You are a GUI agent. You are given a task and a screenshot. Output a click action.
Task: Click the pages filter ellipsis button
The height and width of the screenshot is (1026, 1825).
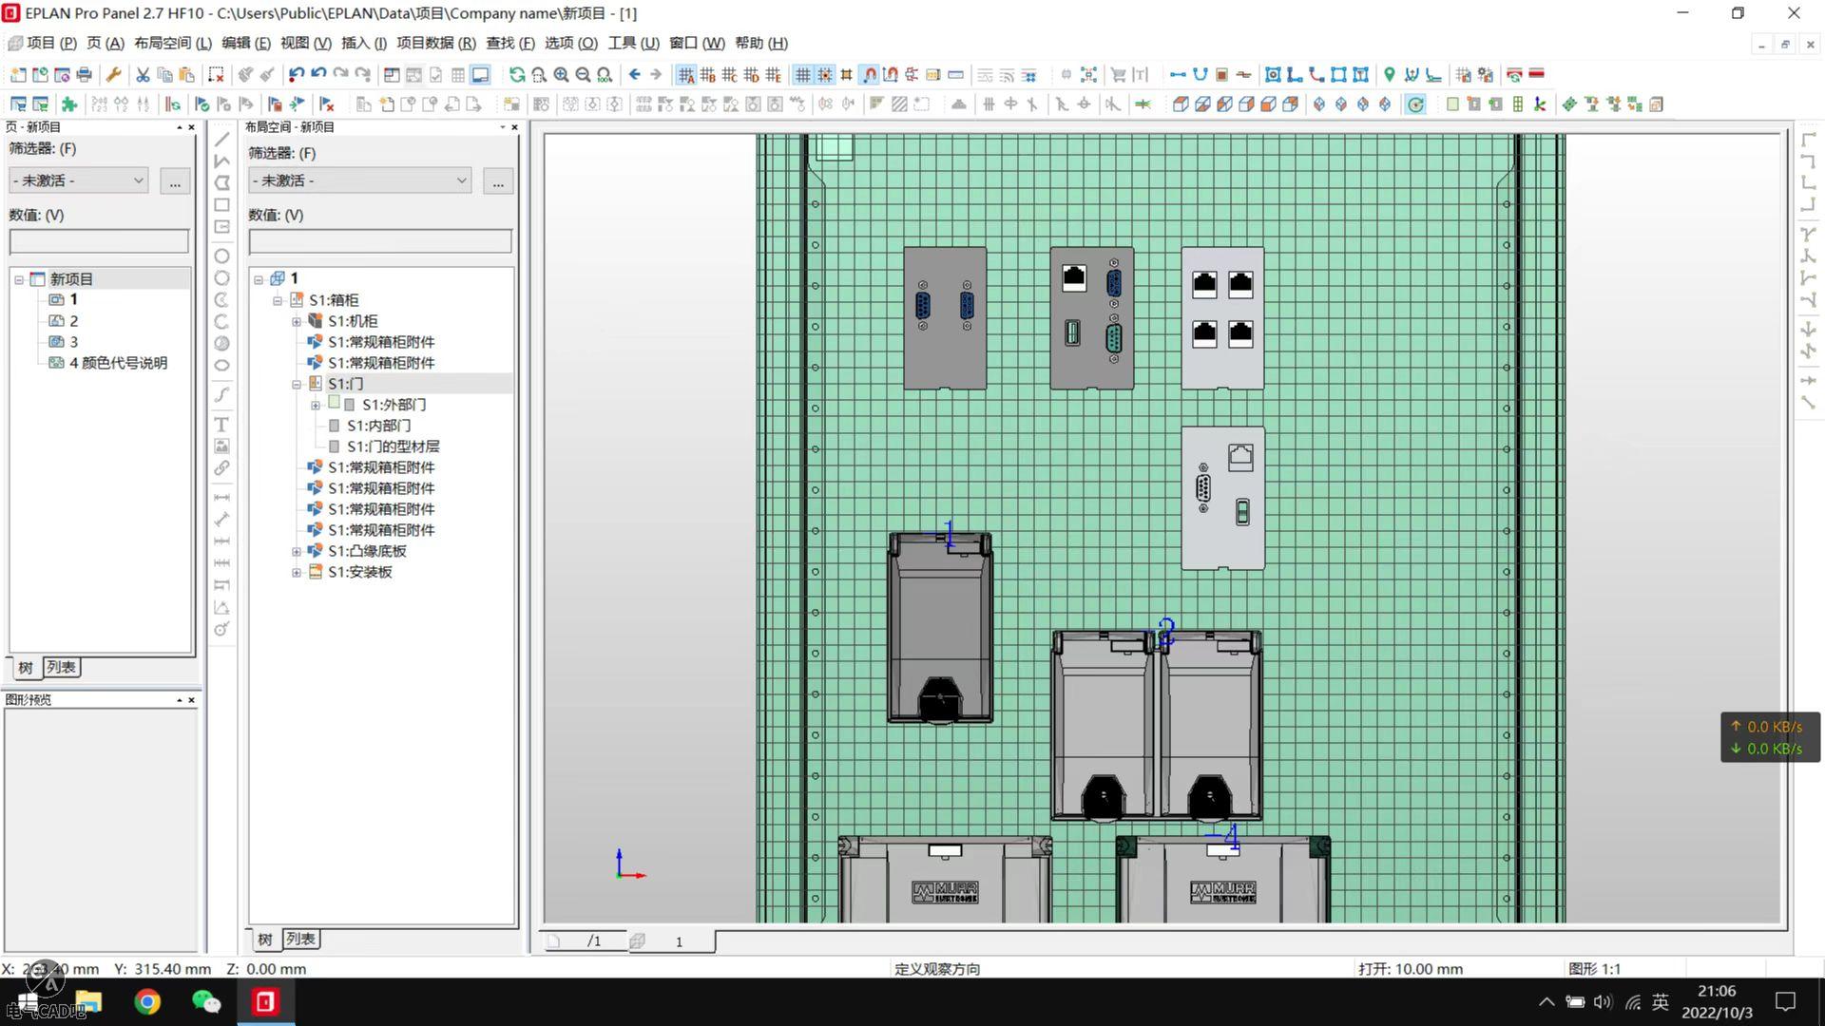point(175,180)
